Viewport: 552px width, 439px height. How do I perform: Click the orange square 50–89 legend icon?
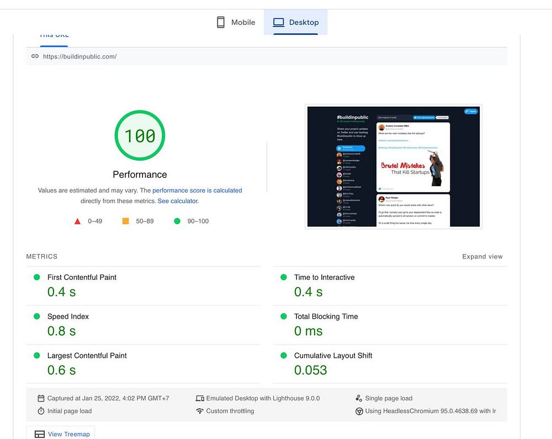pos(125,221)
